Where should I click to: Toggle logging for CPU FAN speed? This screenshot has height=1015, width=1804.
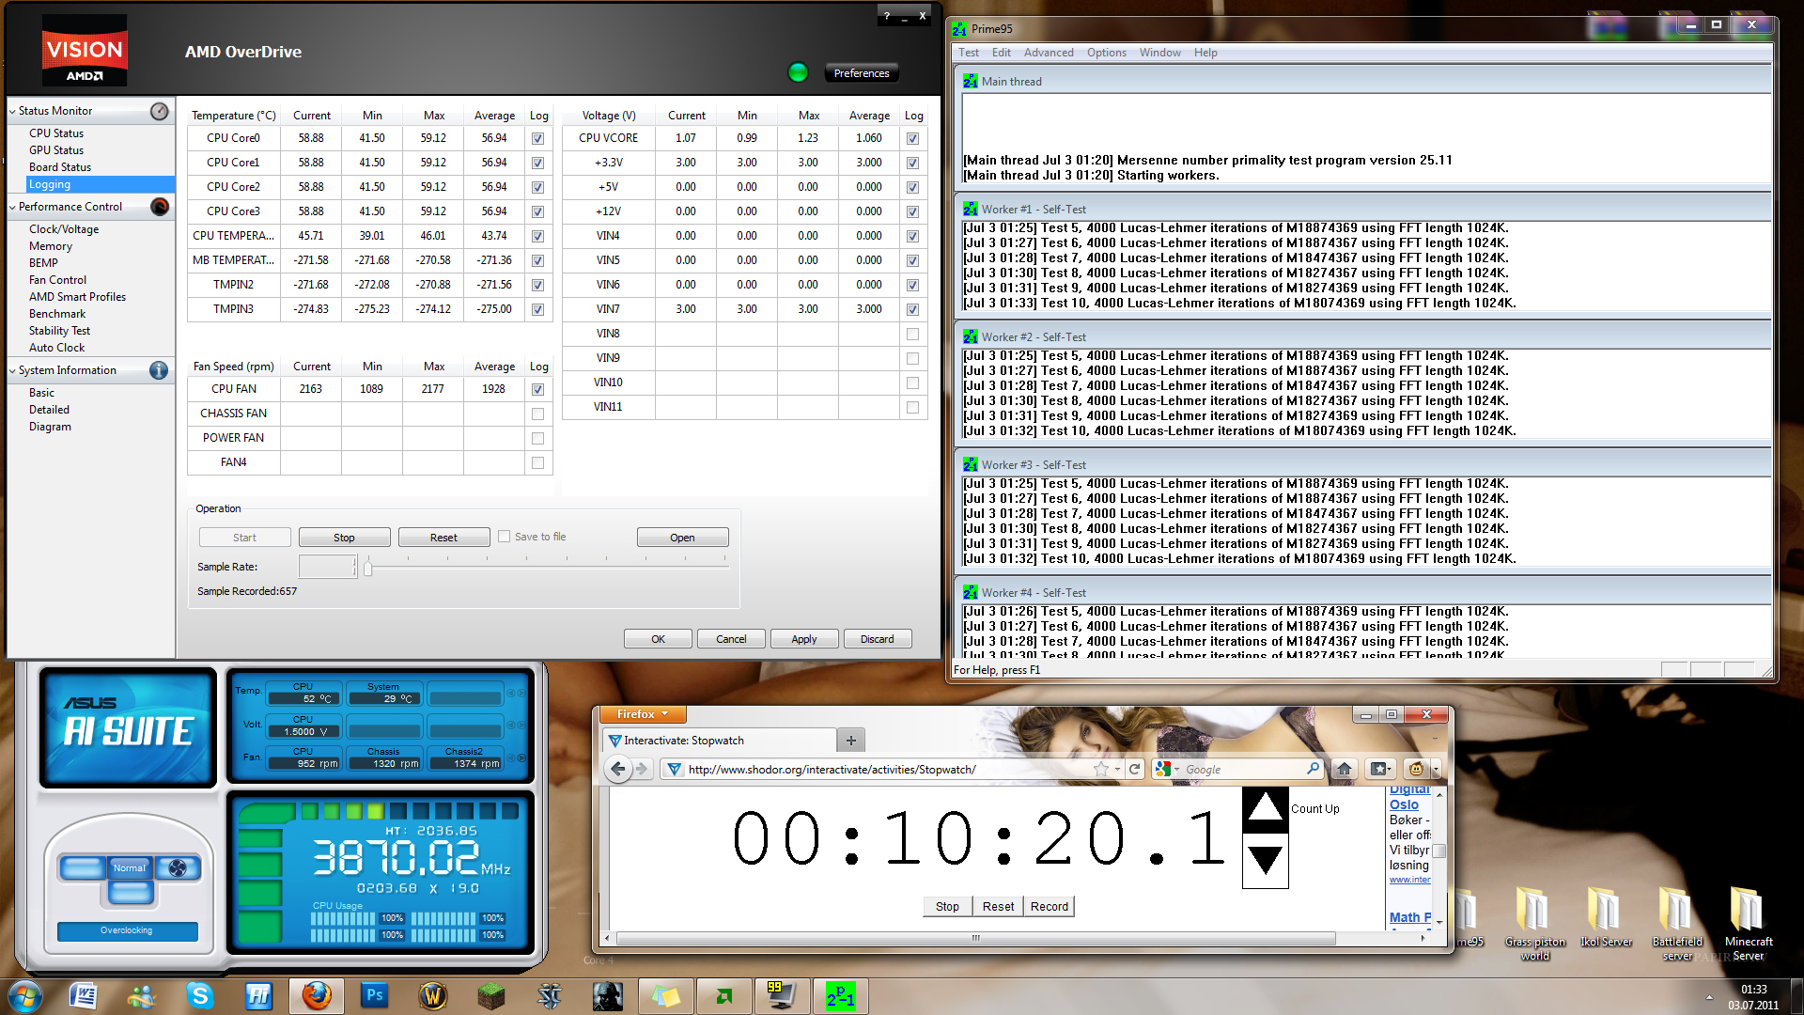point(537,389)
